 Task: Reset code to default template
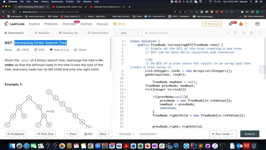244,33
